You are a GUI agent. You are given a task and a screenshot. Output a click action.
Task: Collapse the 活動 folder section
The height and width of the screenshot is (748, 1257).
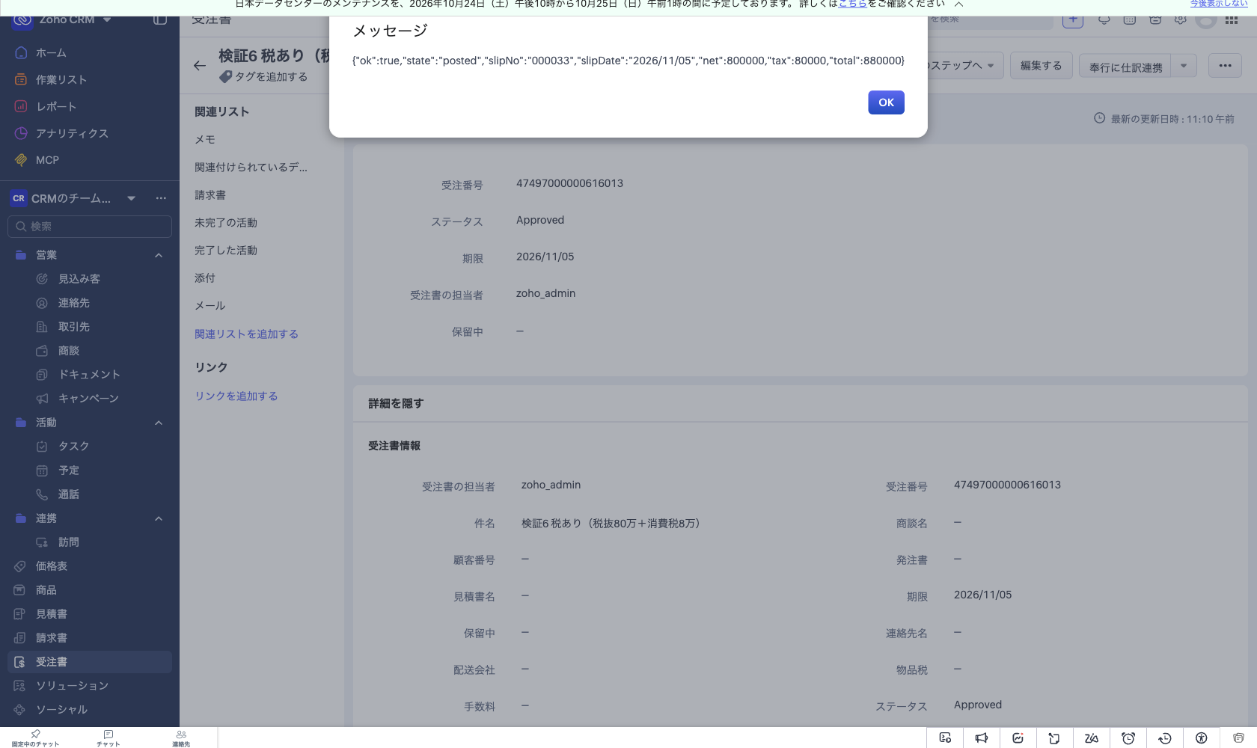point(159,423)
